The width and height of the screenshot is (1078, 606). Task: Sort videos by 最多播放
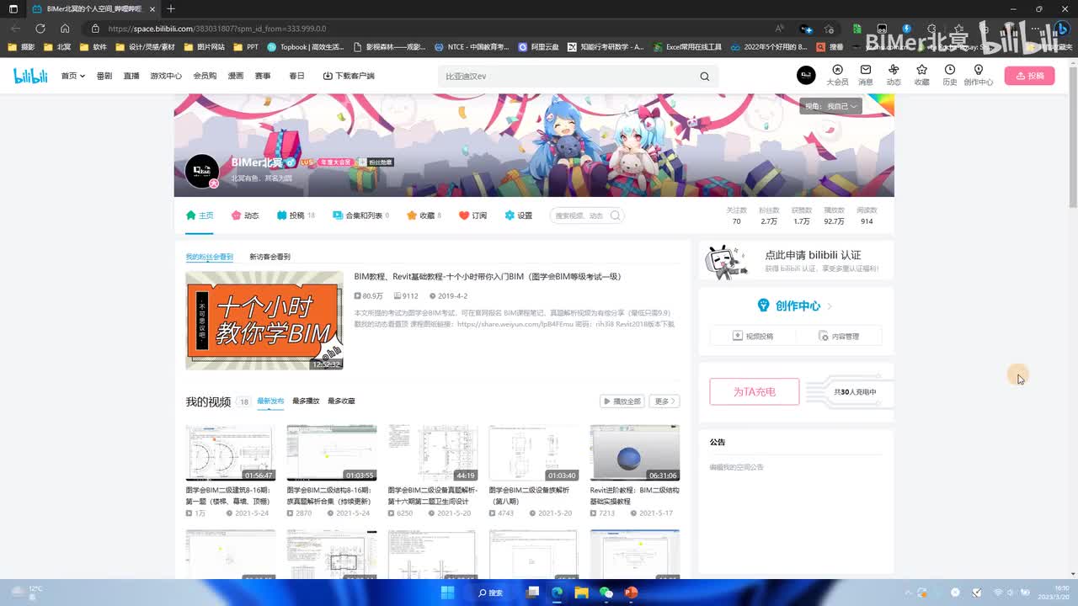(x=306, y=401)
